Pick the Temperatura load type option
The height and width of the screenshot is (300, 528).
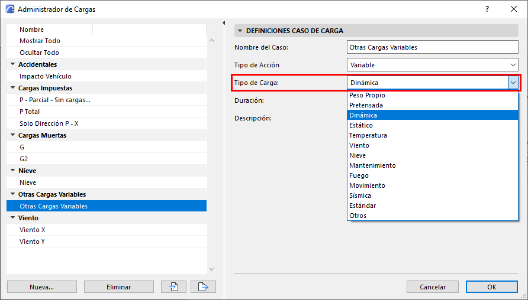coord(368,135)
